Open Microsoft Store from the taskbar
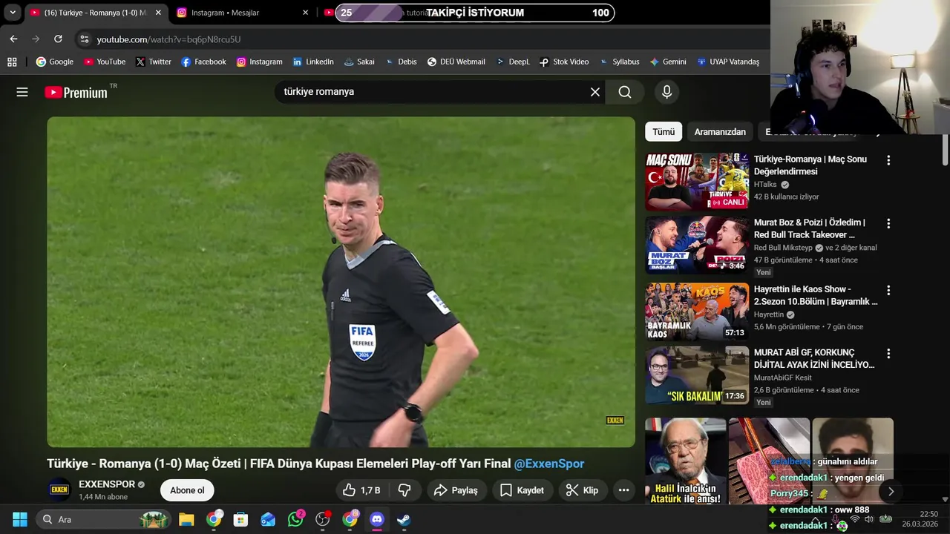950x534 pixels. point(240,519)
